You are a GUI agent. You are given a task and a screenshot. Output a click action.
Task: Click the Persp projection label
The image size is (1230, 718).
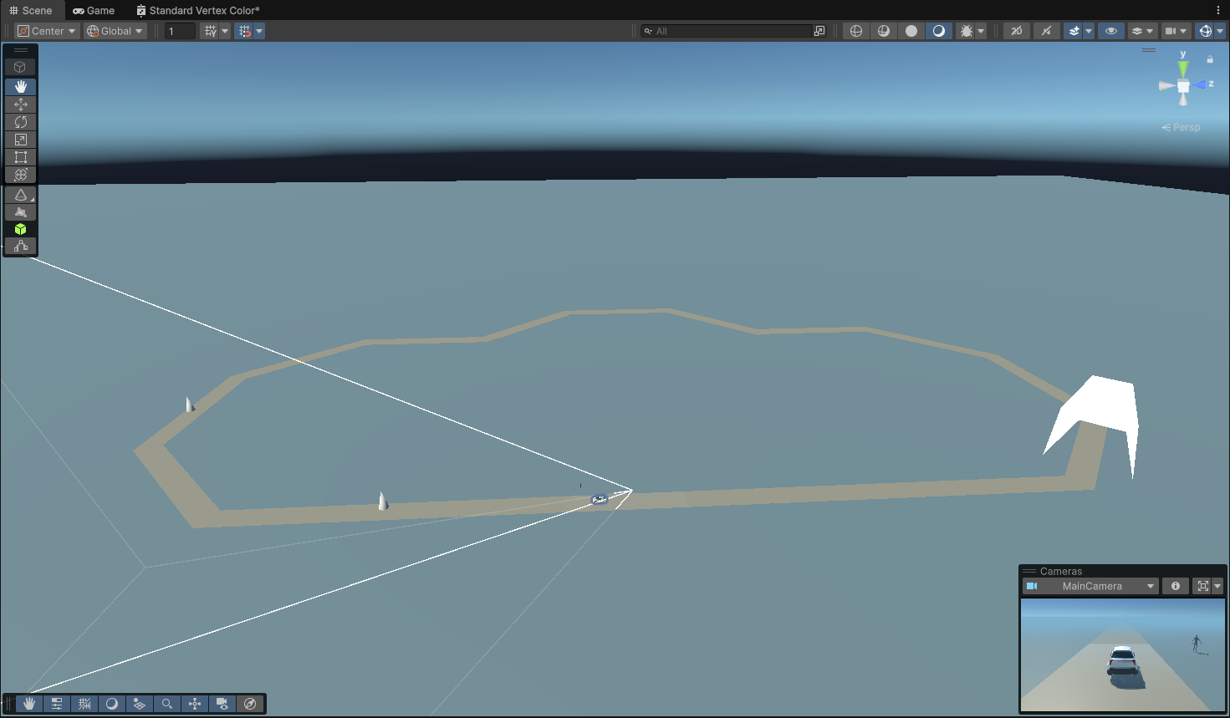pyautogui.click(x=1182, y=127)
